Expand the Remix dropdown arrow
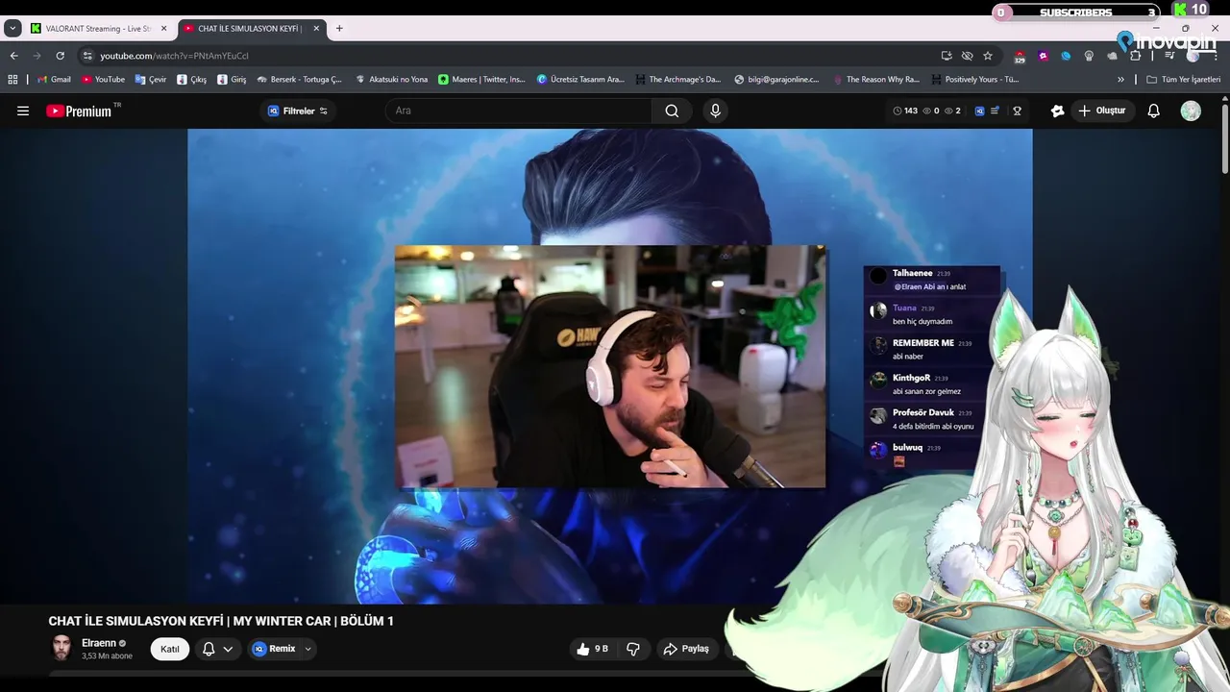 307,649
